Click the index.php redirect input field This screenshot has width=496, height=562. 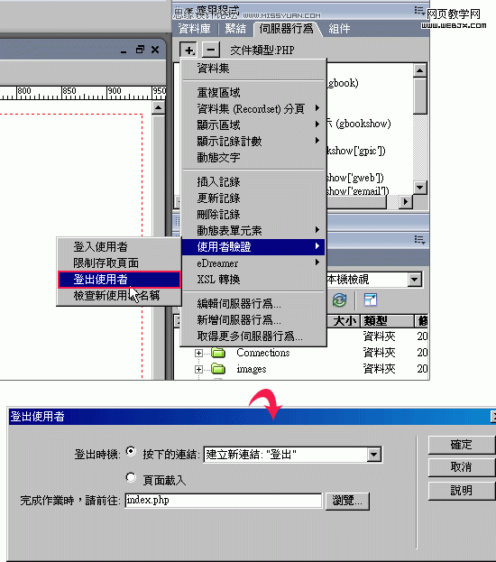pyautogui.click(x=224, y=500)
